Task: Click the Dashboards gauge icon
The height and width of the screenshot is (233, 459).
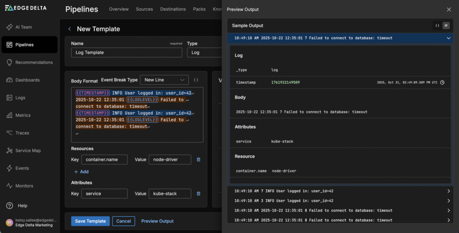Action: 9,80
